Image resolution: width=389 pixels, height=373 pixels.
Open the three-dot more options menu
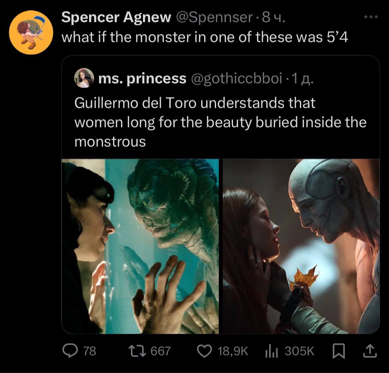pos(371,17)
